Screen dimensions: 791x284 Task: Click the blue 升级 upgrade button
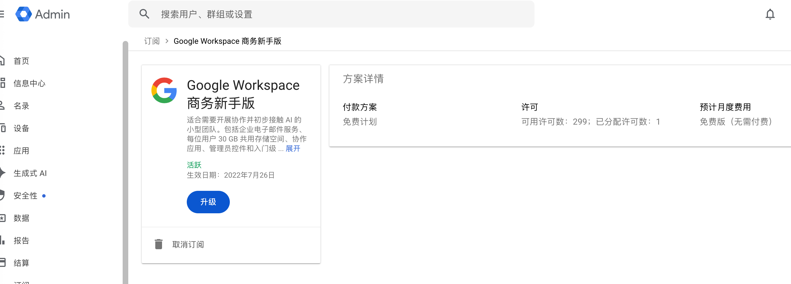[x=208, y=202]
